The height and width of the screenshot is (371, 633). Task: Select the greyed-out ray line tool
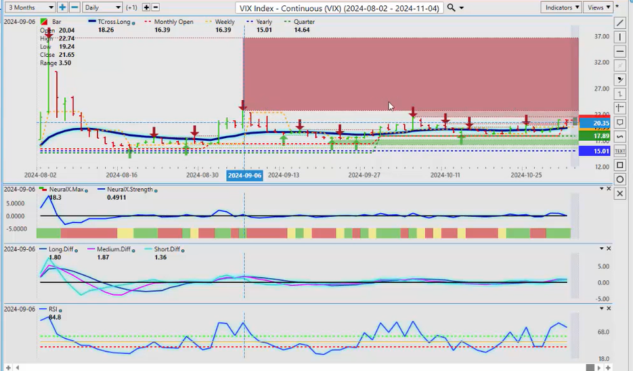point(619,66)
